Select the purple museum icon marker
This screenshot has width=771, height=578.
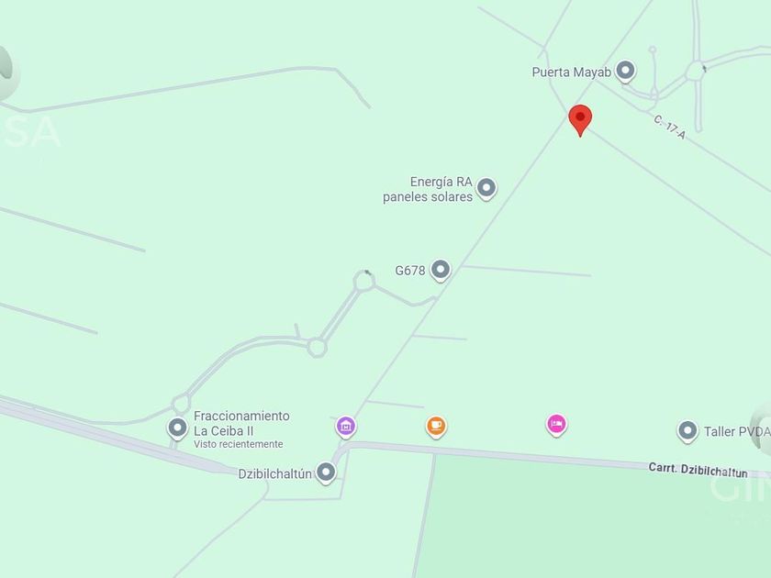pos(346,428)
